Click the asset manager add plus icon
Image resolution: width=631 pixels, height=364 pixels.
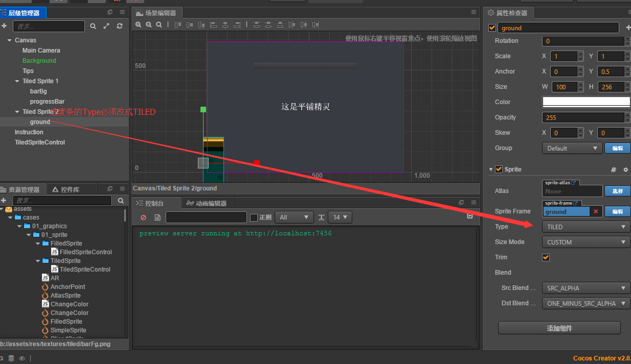[4, 201]
